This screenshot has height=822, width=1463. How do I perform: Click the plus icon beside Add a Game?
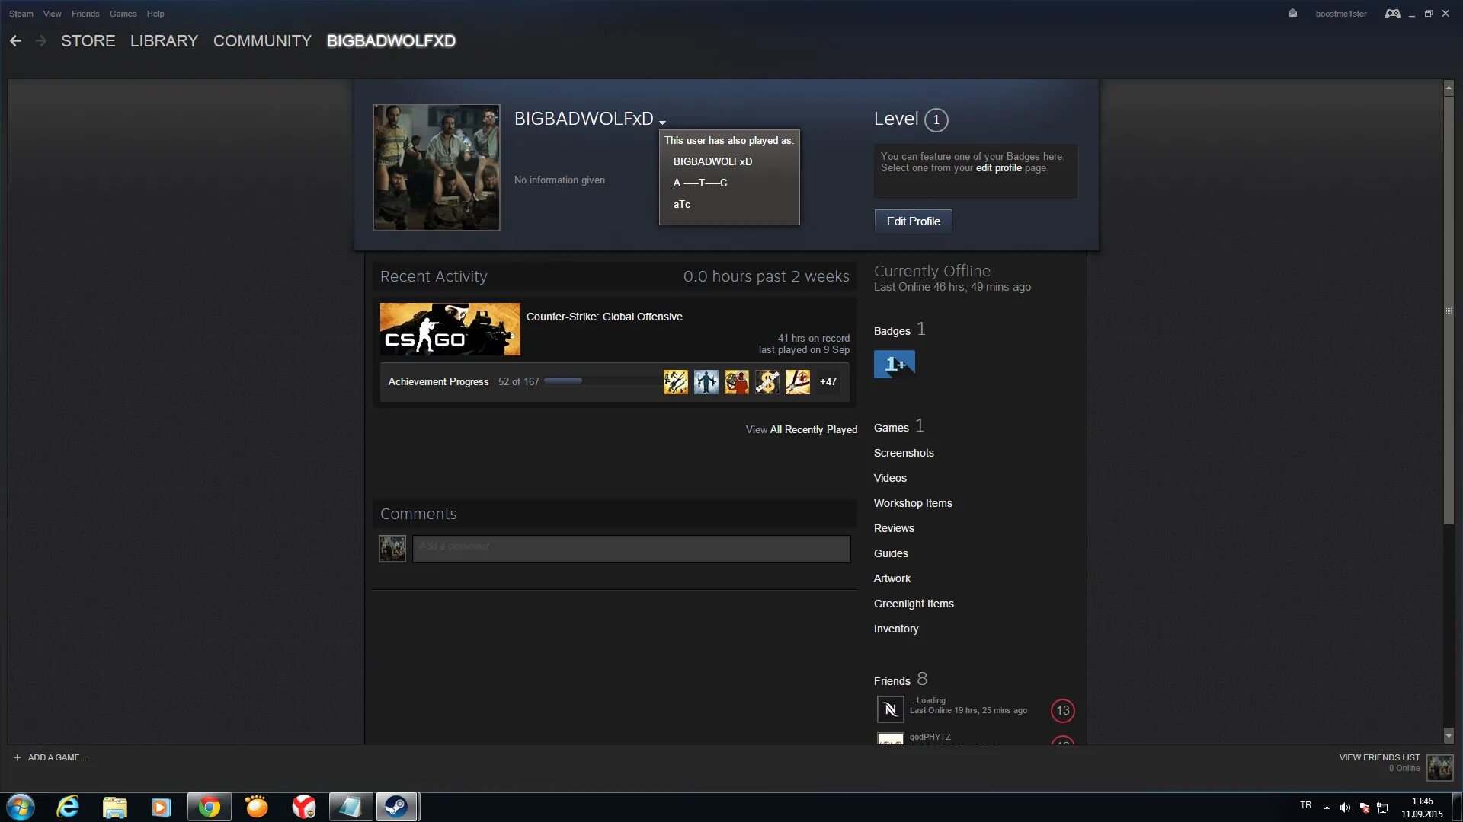[x=18, y=757]
